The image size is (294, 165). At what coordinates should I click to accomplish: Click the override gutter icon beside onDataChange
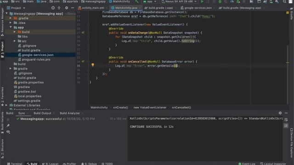(x=83, y=33)
